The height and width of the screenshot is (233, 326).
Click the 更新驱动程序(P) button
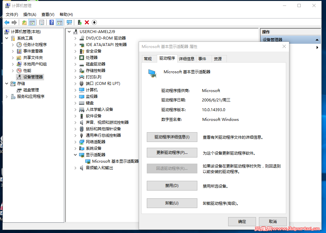[x=172, y=153]
